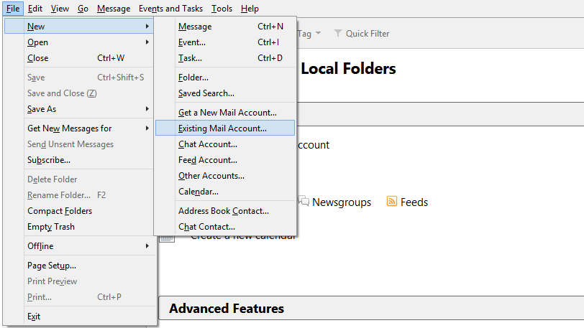Expand the Open submenu arrow
Image resolution: width=584 pixels, height=328 pixels.
click(147, 42)
